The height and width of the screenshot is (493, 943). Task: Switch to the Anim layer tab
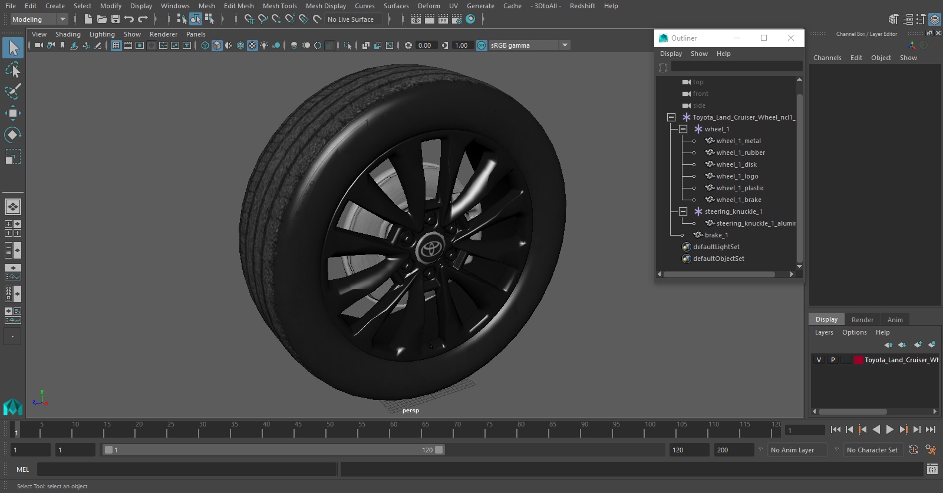click(895, 320)
